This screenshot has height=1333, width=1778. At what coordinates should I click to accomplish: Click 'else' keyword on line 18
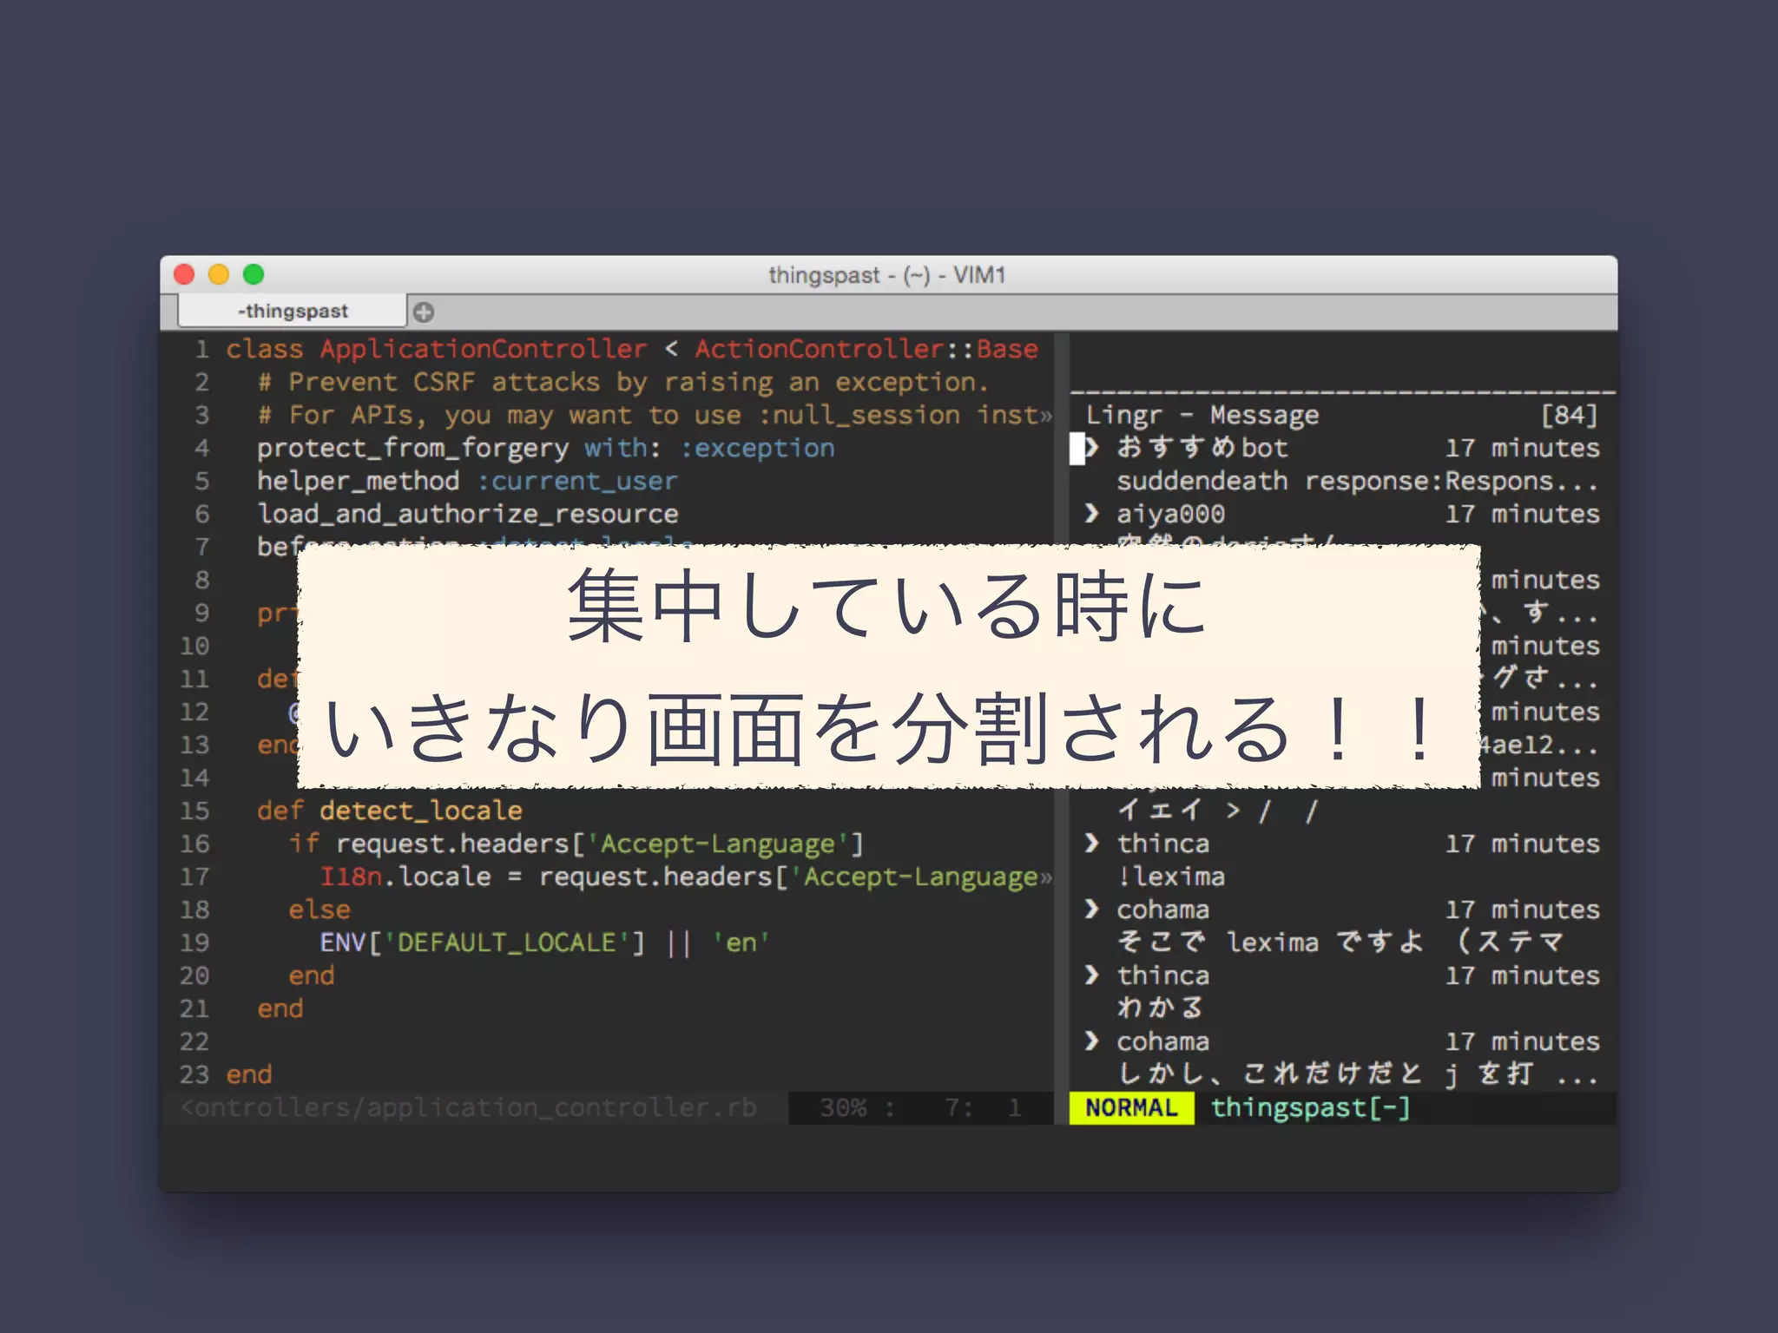[x=319, y=909]
